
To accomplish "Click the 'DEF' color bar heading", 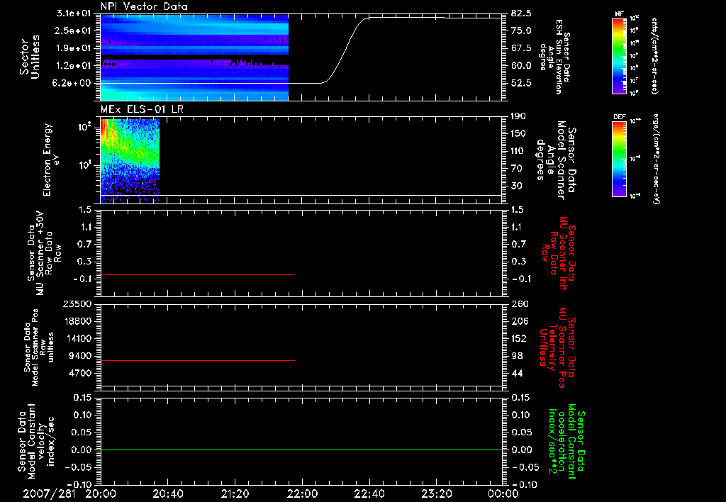I will click(x=620, y=117).
